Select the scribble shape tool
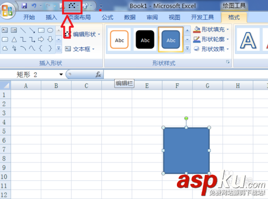The width and height of the screenshot is (268, 199). click(14, 48)
